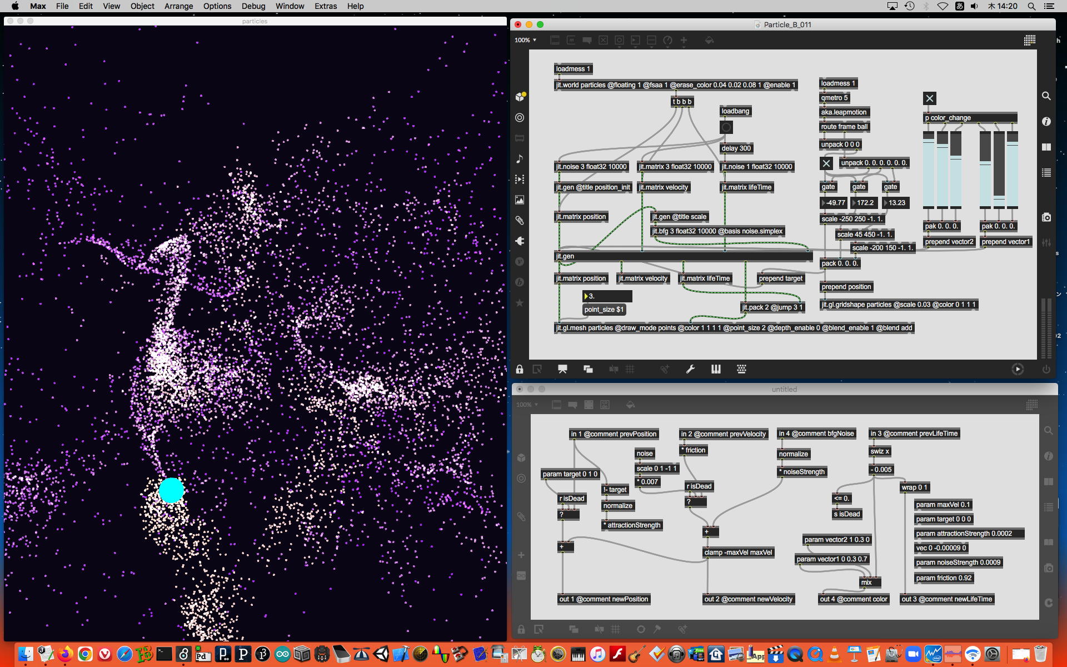
Task: Open the zoom dropdown in untitled patcher
Action: point(527,405)
